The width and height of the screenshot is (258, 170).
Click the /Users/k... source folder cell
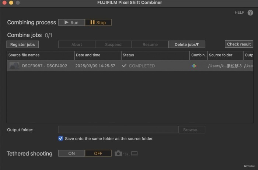pyautogui.click(x=225, y=66)
